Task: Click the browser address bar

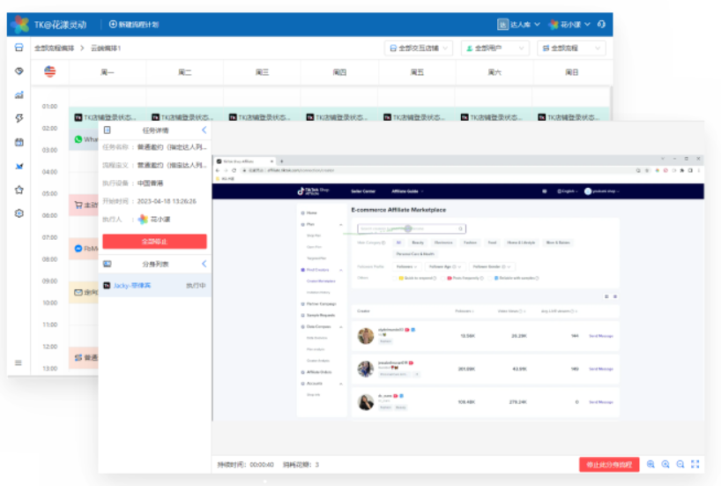Action: [437, 170]
